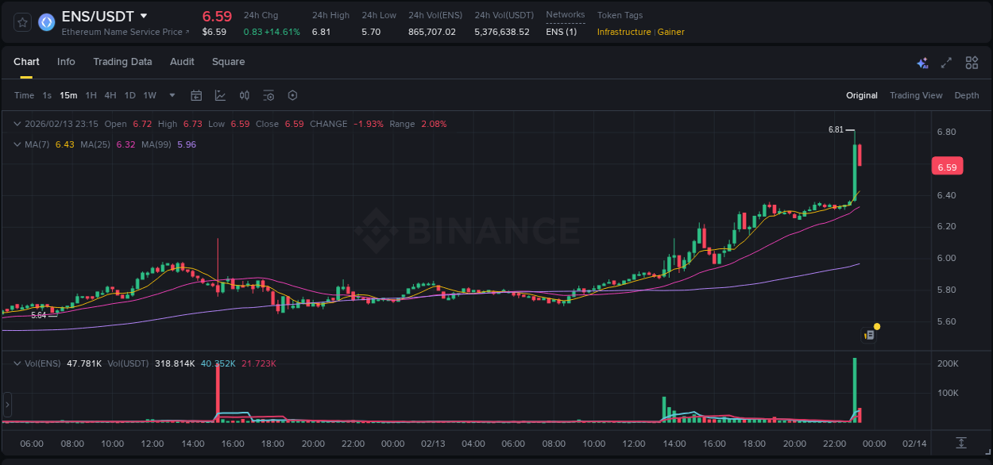Click the Infrastructure token tag link
The image size is (993, 465).
click(624, 33)
